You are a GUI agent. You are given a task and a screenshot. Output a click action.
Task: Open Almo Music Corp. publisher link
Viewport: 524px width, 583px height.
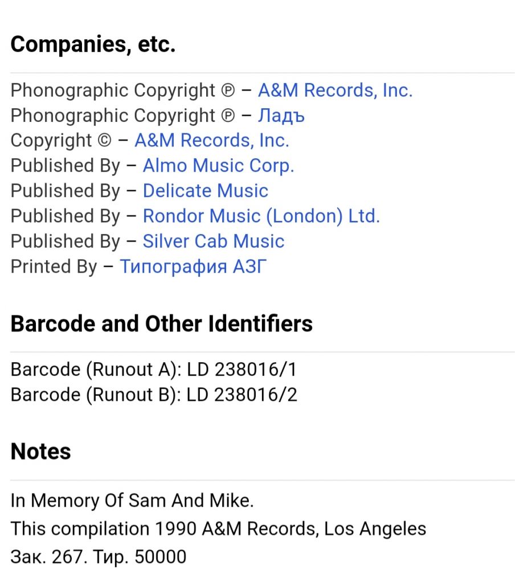click(x=218, y=166)
